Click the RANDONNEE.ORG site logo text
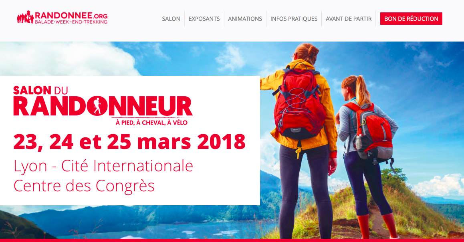 click(x=71, y=15)
